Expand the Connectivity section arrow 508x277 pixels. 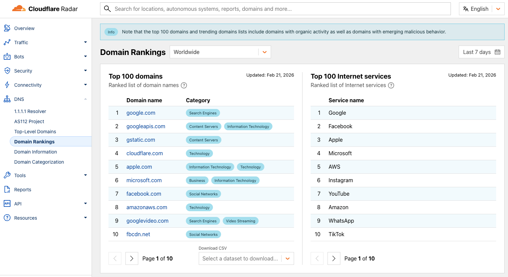[86, 85]
